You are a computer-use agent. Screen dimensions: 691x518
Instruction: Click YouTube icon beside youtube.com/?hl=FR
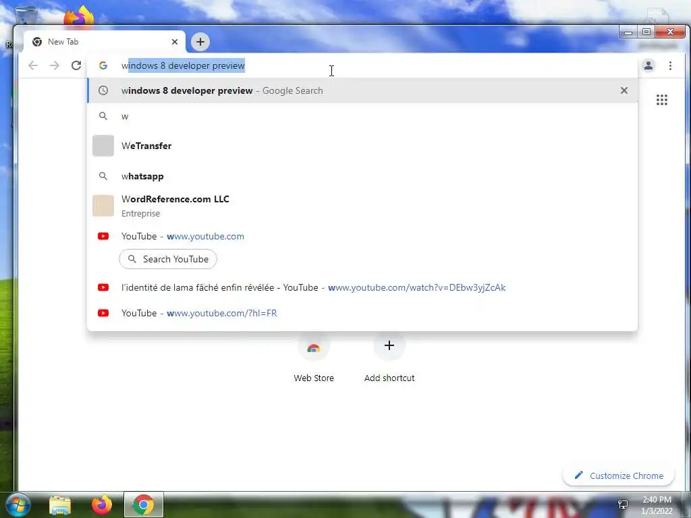click(103, 313)
